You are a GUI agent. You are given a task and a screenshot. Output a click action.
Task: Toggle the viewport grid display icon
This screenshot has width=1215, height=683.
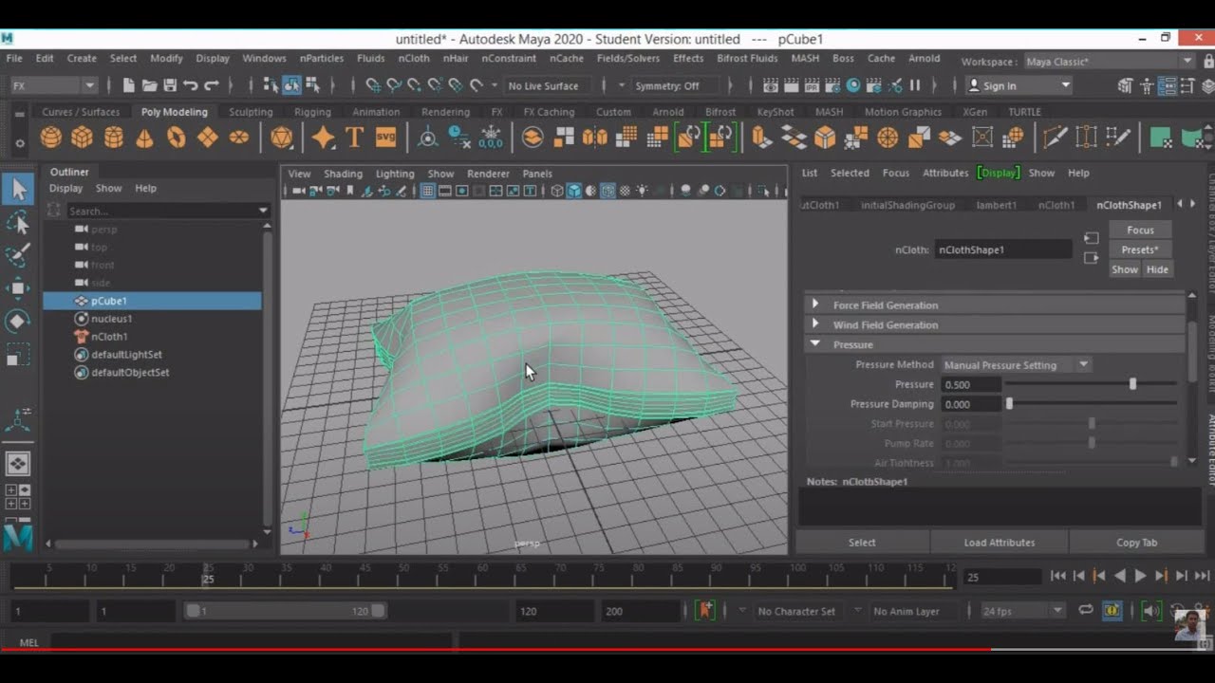[428, 191]
